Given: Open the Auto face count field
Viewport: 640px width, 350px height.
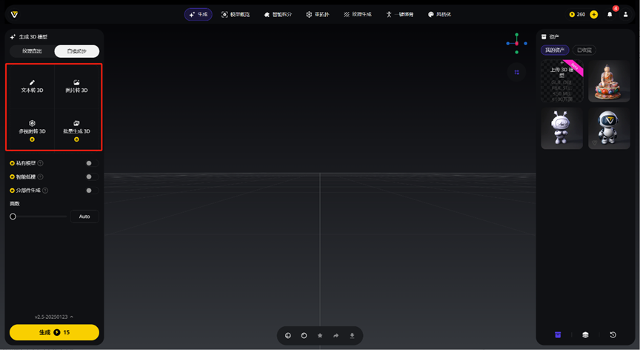Looking at the screenshot, I should coord(84,217).
